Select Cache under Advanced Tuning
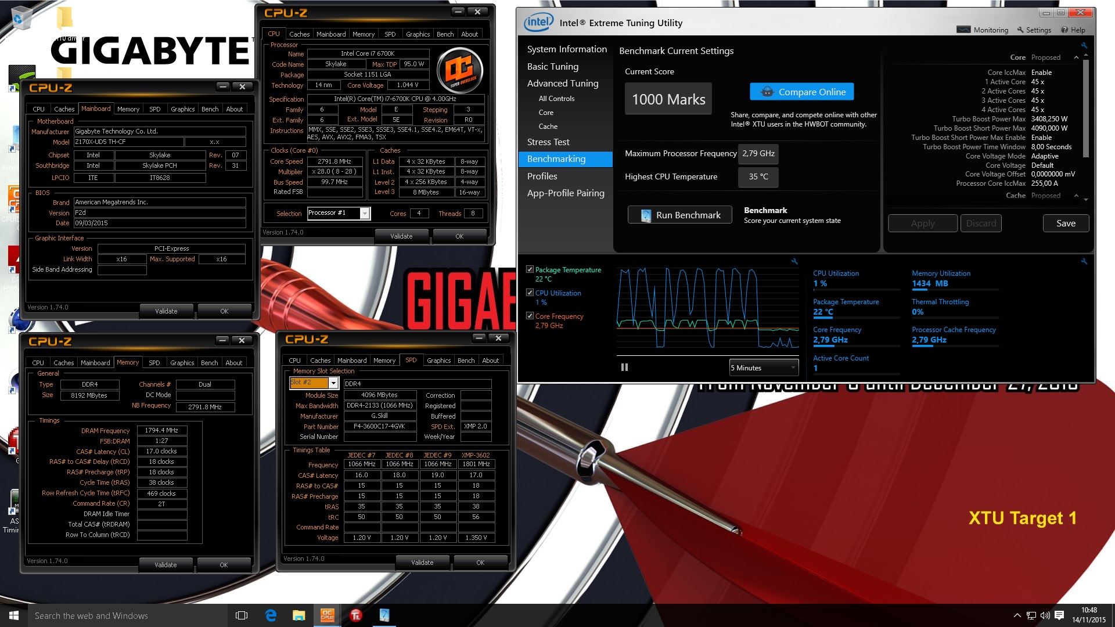The height and width of the screenshot is (627, 1115). (548, 127)
